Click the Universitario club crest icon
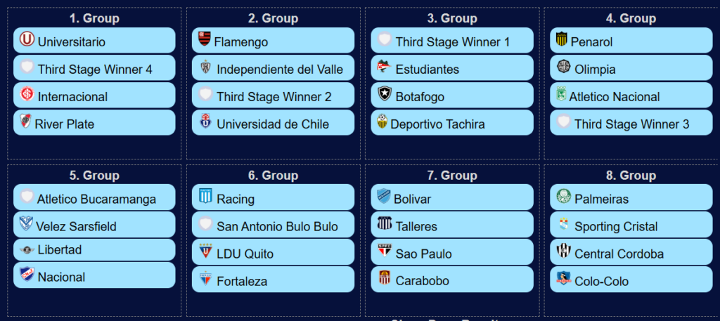 (x=27, y=41)
